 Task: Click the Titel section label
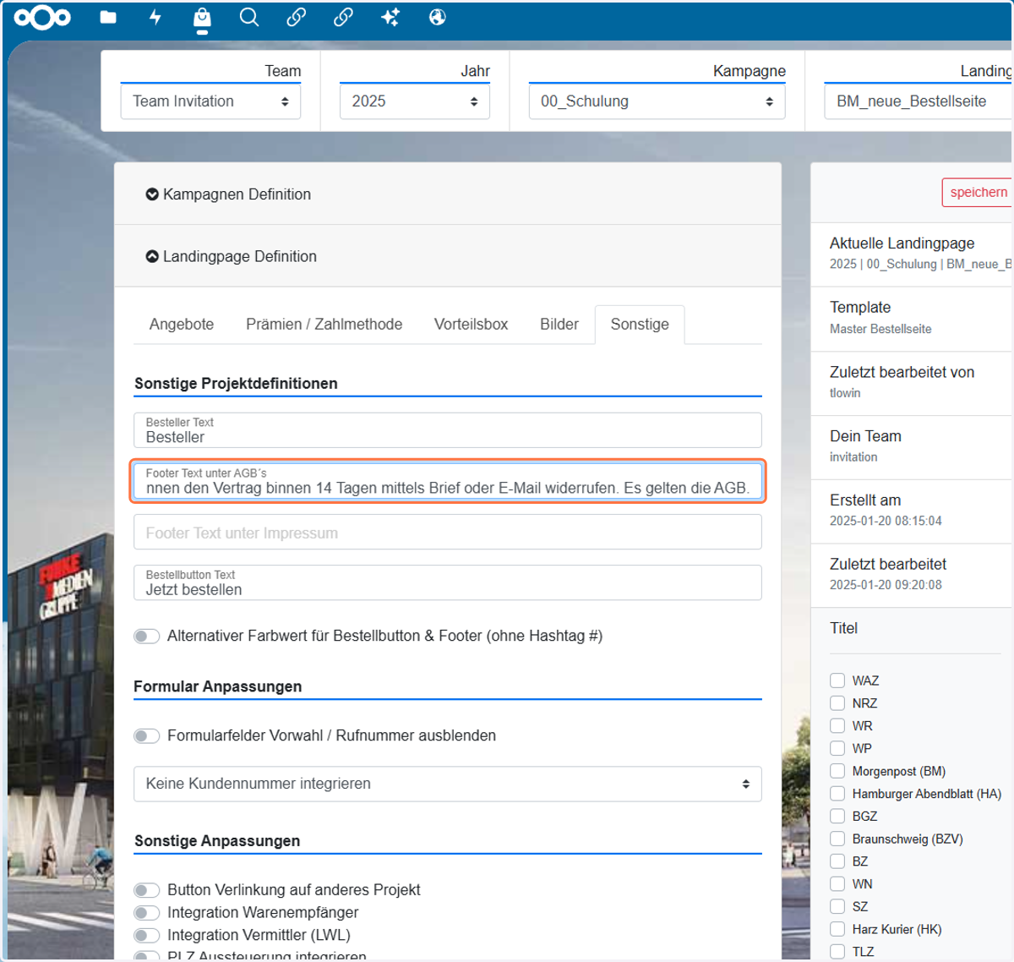(843, 628)
